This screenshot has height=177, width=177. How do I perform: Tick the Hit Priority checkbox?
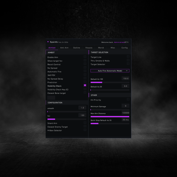tap(128, 99)
